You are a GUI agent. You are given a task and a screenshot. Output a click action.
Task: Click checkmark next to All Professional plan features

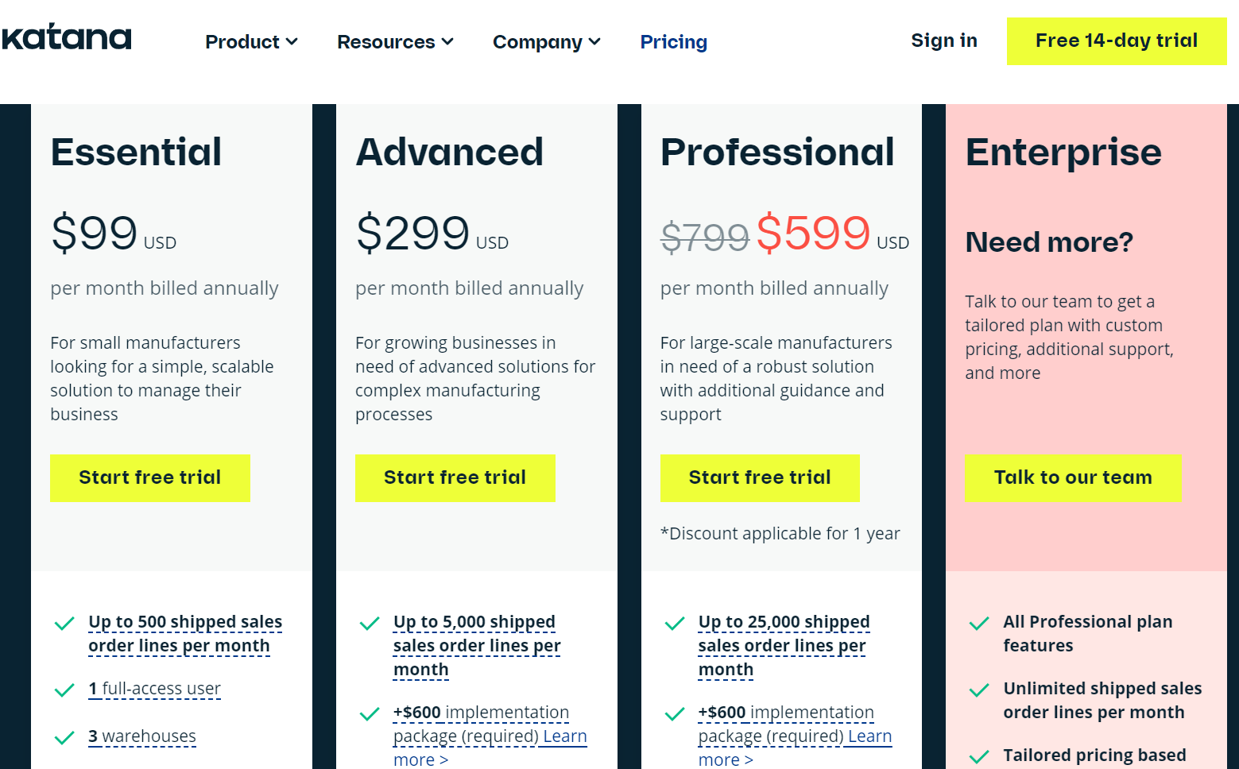[979, 624]
